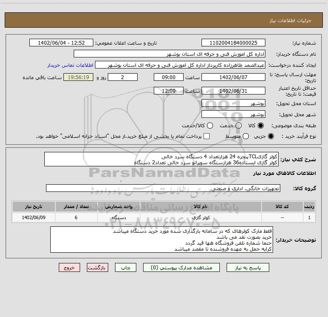Click مشاهده مدارک پیوستی (0) button
The height and width of the screenshot is (317, 328).
click(181, 268)
